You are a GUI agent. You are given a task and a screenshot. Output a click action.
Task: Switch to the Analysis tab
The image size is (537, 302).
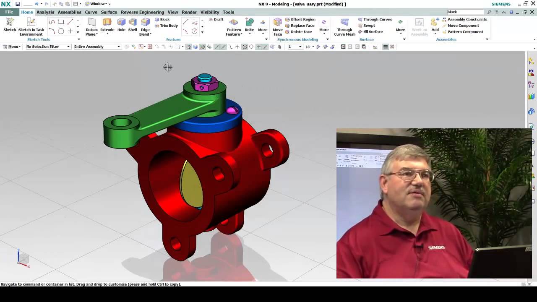point(45,12)
